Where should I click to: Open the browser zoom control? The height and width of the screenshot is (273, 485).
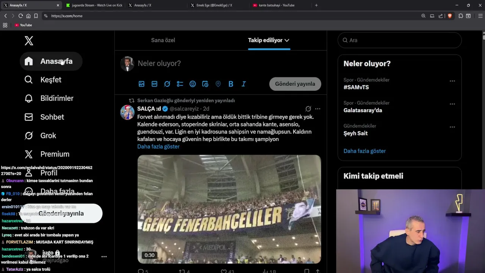tap(423, 16)
